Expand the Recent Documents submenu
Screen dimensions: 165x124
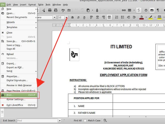click(19, 17)
